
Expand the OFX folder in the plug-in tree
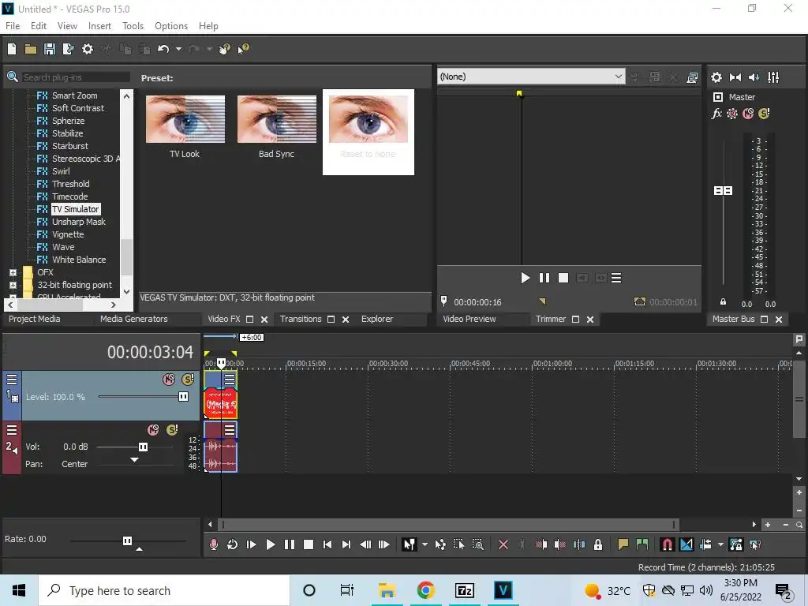tap(13, 272)
